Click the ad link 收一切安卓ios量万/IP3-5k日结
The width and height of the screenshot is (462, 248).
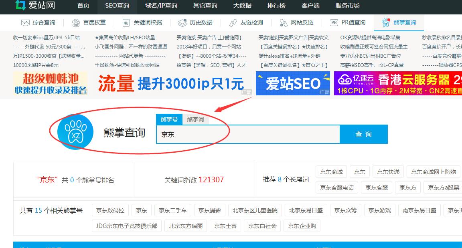[46, 38]
